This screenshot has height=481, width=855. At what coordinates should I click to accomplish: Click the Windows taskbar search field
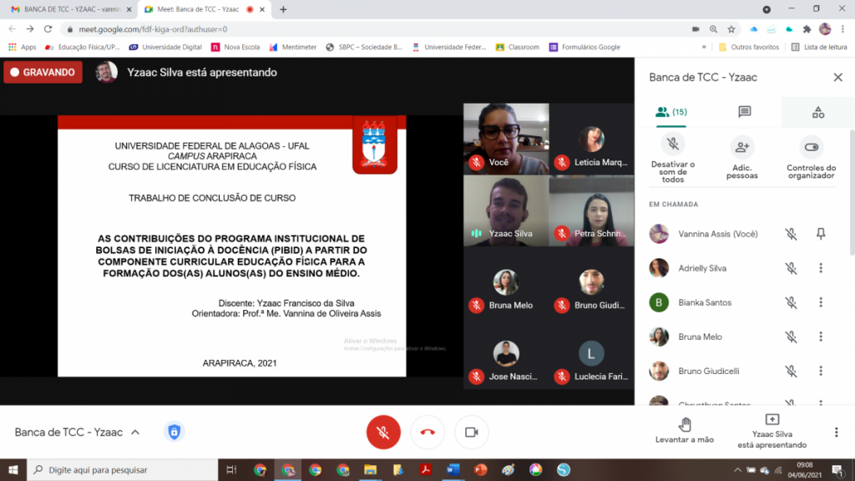125,470
